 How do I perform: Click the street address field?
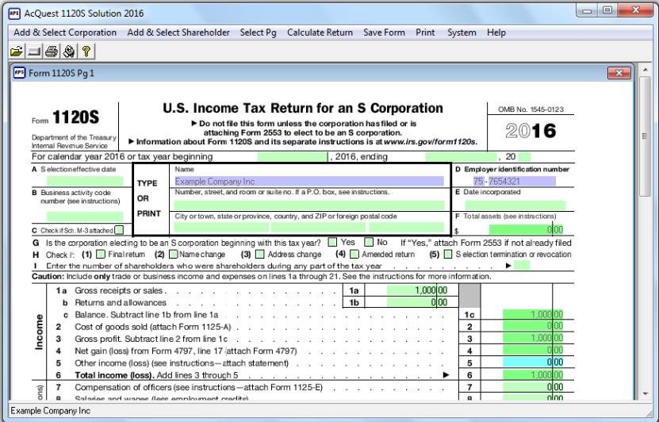click(x=309, y=205)
